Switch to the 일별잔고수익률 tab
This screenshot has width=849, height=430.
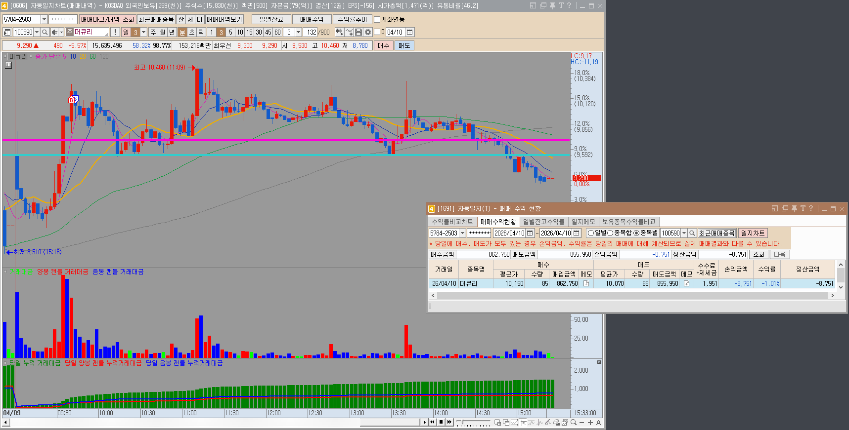[x=543, y=222]
